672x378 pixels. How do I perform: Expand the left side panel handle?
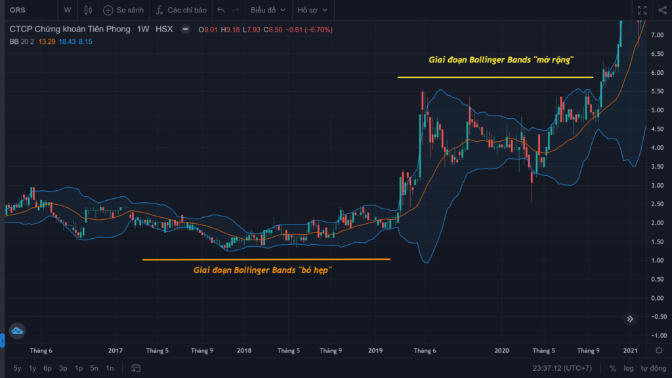pos(2,341)
